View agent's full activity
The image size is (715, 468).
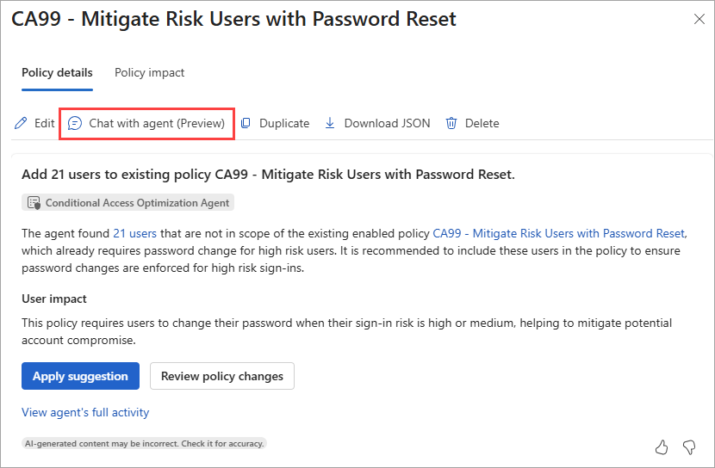pyautogui.click(x=85, y=412)
